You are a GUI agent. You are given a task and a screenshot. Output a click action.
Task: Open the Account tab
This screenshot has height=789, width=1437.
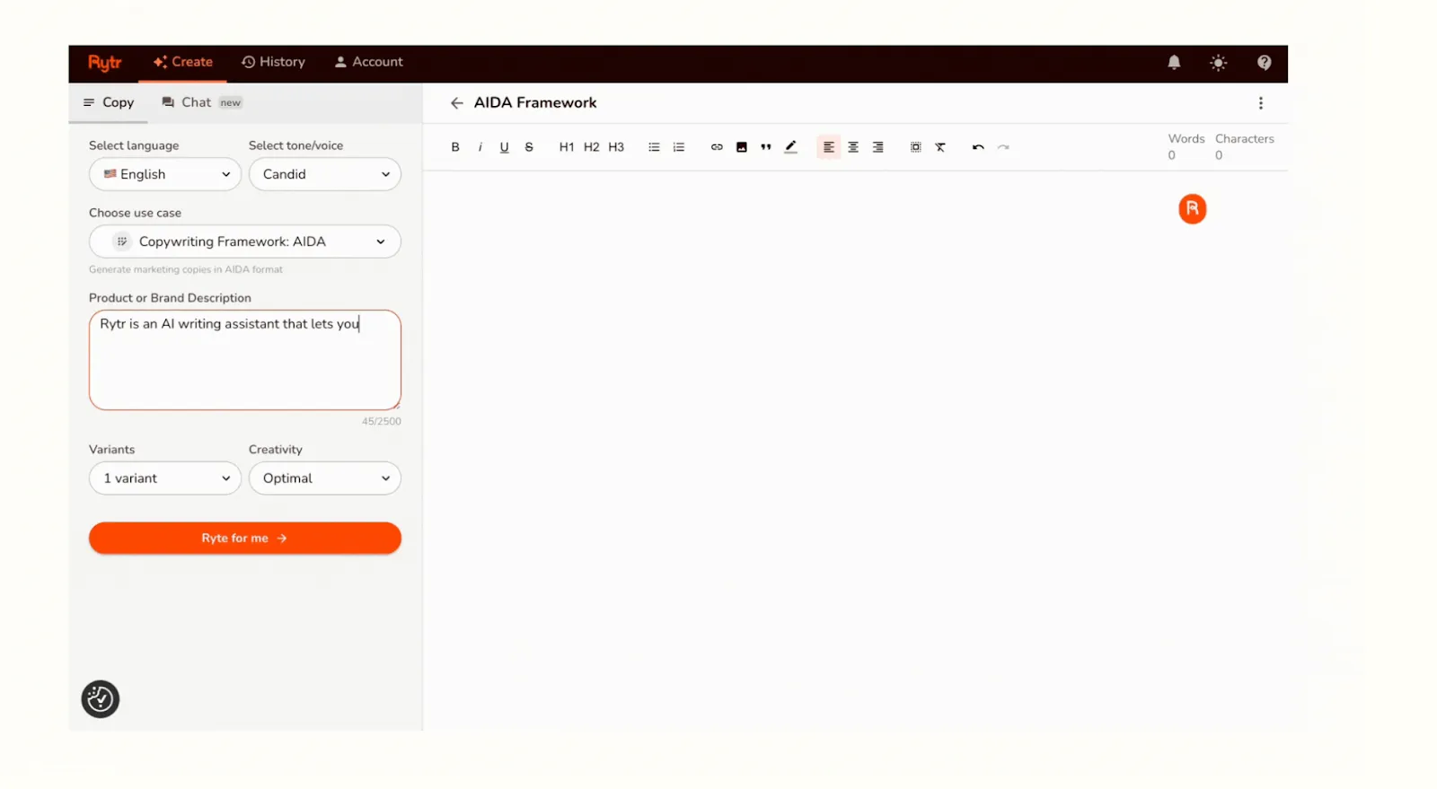pos(369,62)
